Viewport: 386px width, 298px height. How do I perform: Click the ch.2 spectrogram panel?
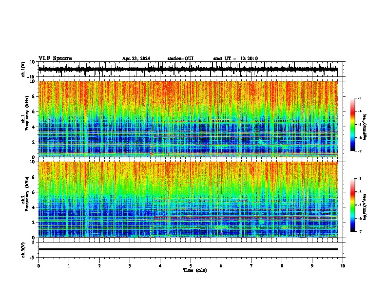click(188, 200)
